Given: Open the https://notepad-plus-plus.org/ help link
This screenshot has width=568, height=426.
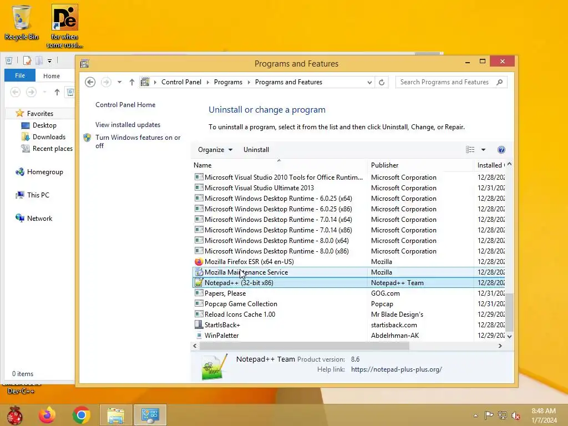Looking at the screenshot, I should (396, 369).
